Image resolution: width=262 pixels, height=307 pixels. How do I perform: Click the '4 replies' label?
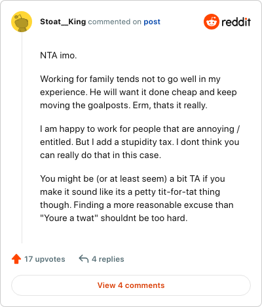[108, 259]
